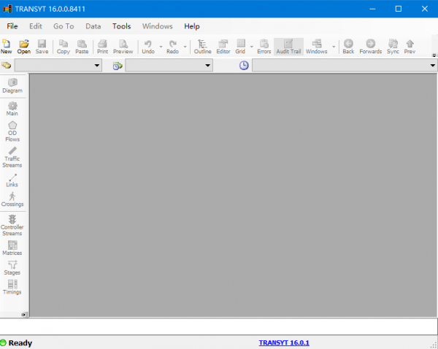The height and width of the screenshot is (349, 438).
Task: Open Links in the sidebar
Action: [12, 180]
